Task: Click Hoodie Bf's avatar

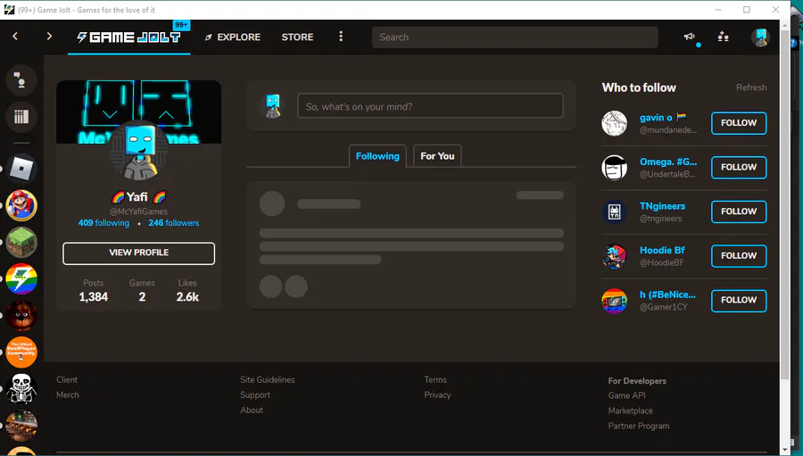Action: tap(614, 256)
